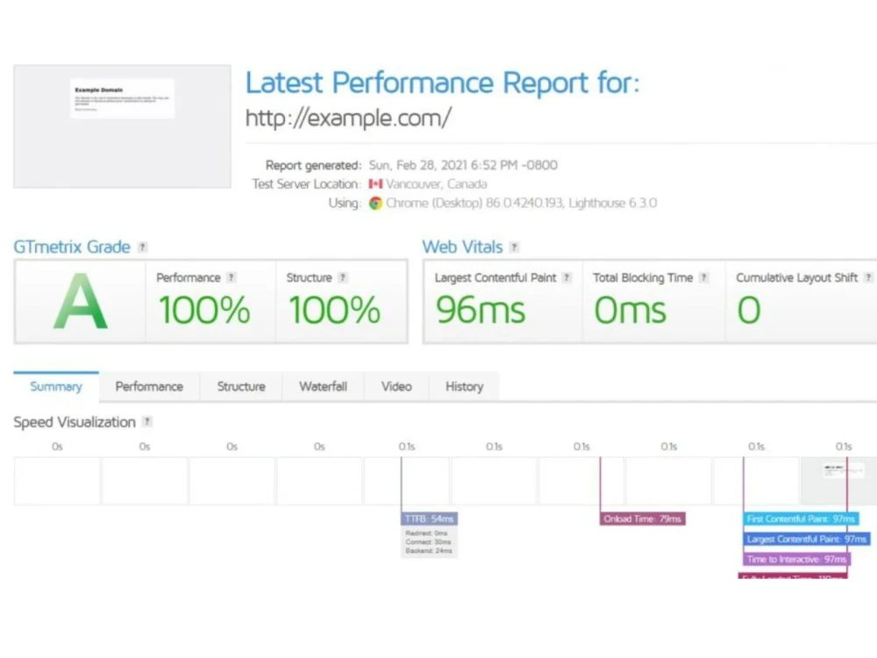Click First Contentful Paint: 97ms marker

click(x=801, y=519)
